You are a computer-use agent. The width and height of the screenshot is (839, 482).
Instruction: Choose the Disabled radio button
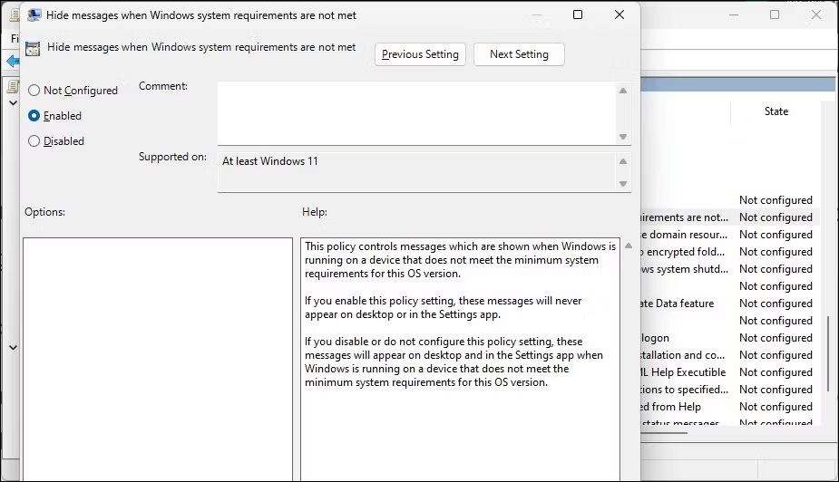coord(34,141)
